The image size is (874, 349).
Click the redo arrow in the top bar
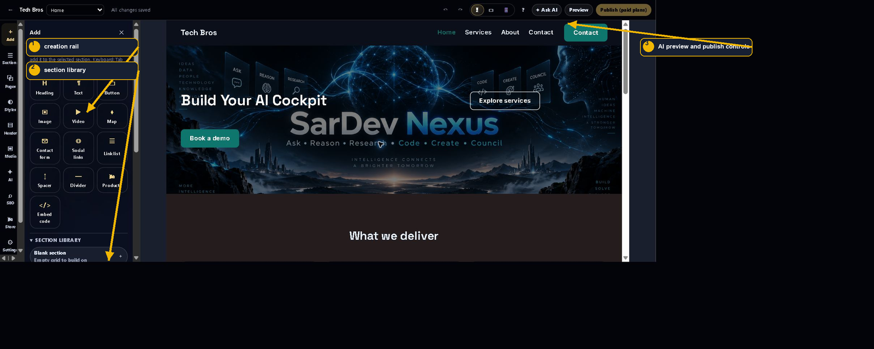pyautogui.click(x=460, y=10)
